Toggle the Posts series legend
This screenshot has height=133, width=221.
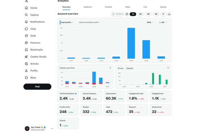coord(121,68)
